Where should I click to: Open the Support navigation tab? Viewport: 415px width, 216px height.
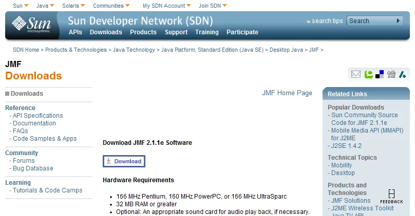click(176, 32)
